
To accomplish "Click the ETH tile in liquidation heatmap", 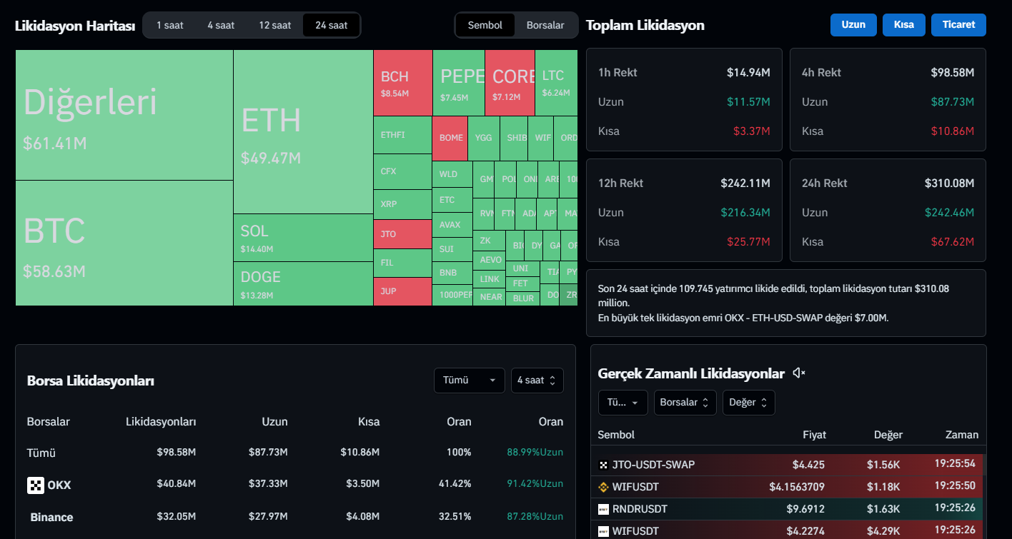I will pos(302,132).
